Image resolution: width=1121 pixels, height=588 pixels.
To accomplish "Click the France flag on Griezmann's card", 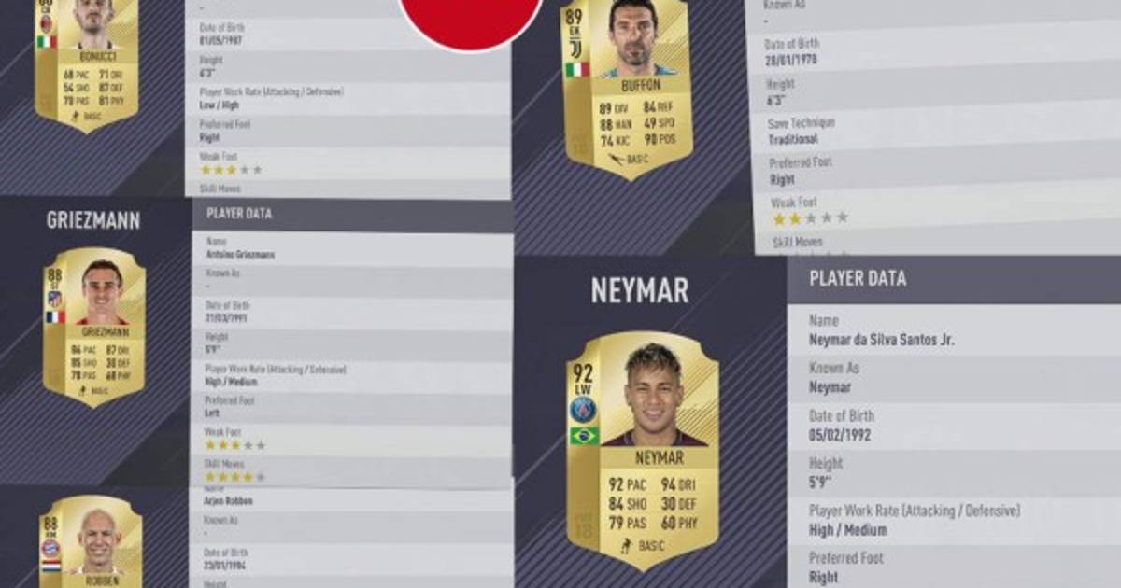I will coord(56,317).
